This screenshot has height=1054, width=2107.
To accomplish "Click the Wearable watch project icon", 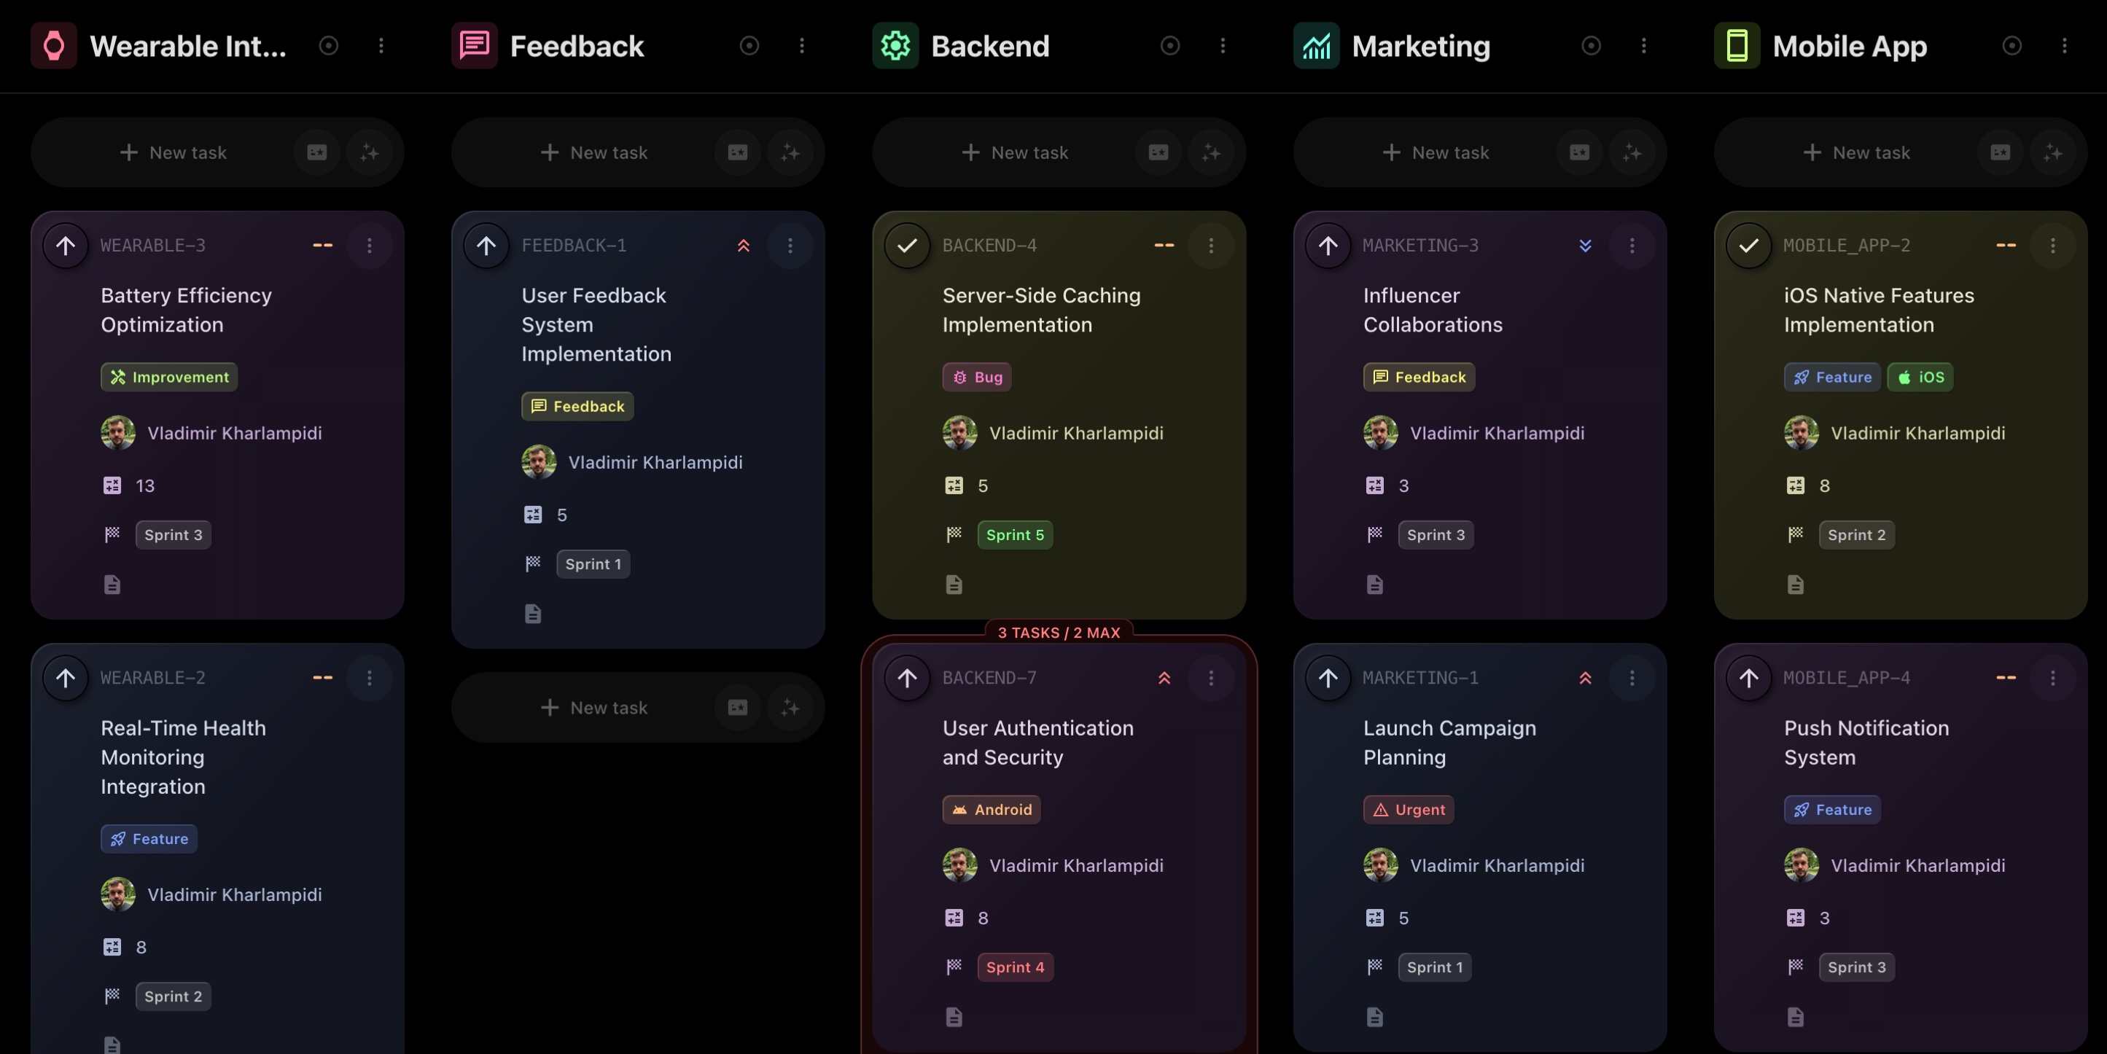I will pyautogui.click(x=54, y=46).
